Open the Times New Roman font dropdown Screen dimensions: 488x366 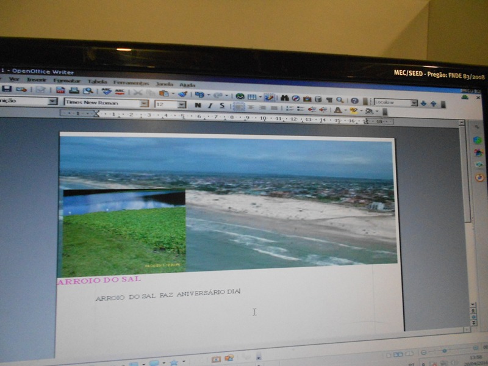pos(144,103)
